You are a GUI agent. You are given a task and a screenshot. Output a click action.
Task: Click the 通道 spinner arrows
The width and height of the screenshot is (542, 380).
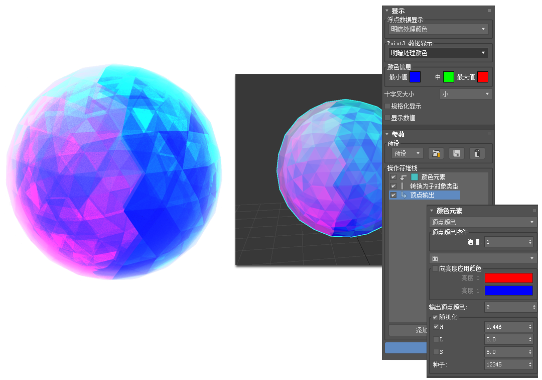[x=530, y=242]
